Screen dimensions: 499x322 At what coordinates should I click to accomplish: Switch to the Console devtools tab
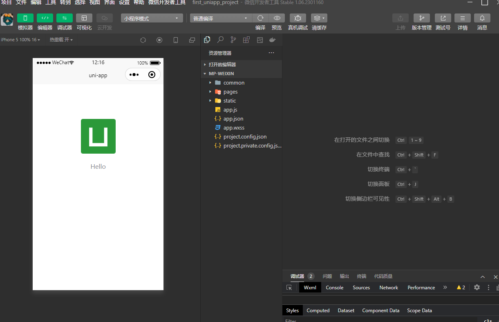coord(335,288)
